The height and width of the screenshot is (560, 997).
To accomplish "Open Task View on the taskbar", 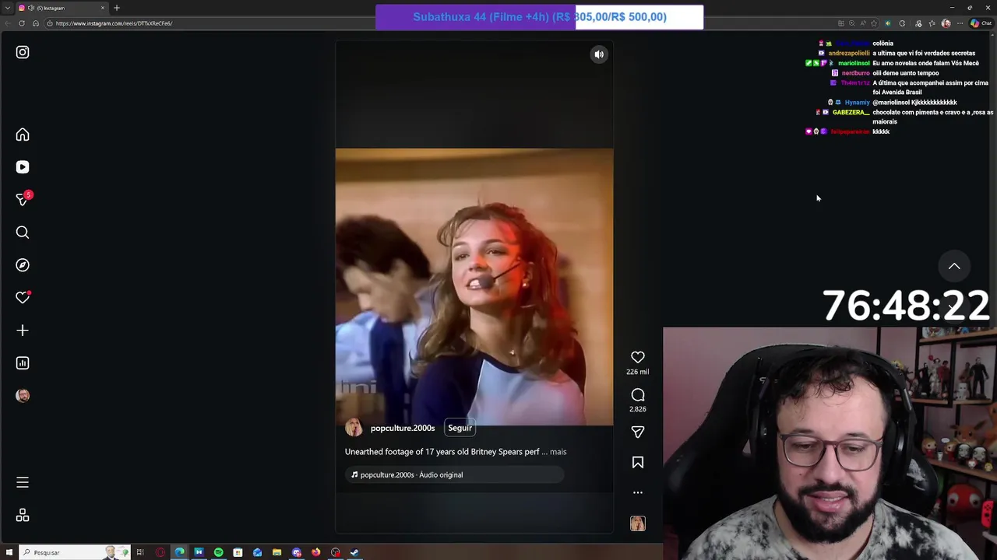I will pyautogui.click(x=140, y=552).
